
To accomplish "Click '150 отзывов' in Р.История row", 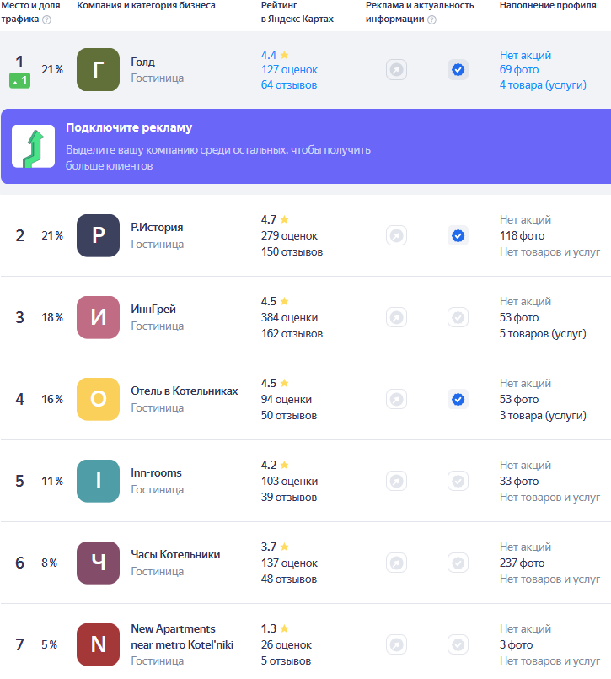I will click(x=292, y=252).
